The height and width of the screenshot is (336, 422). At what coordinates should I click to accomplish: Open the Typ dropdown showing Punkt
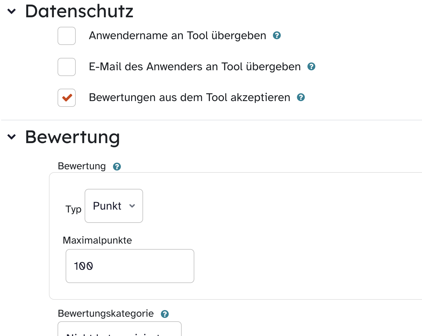pos(114,206)
